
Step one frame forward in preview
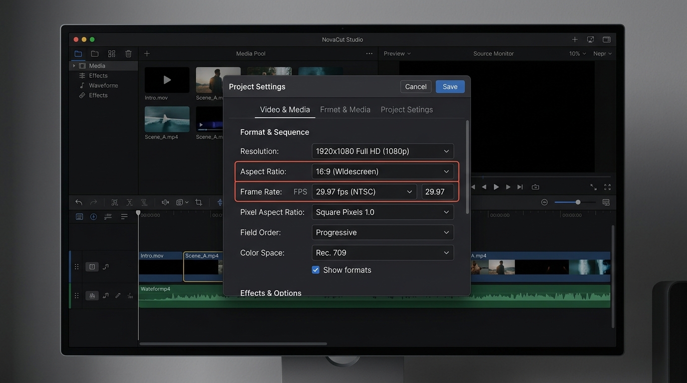coord(508,187)
